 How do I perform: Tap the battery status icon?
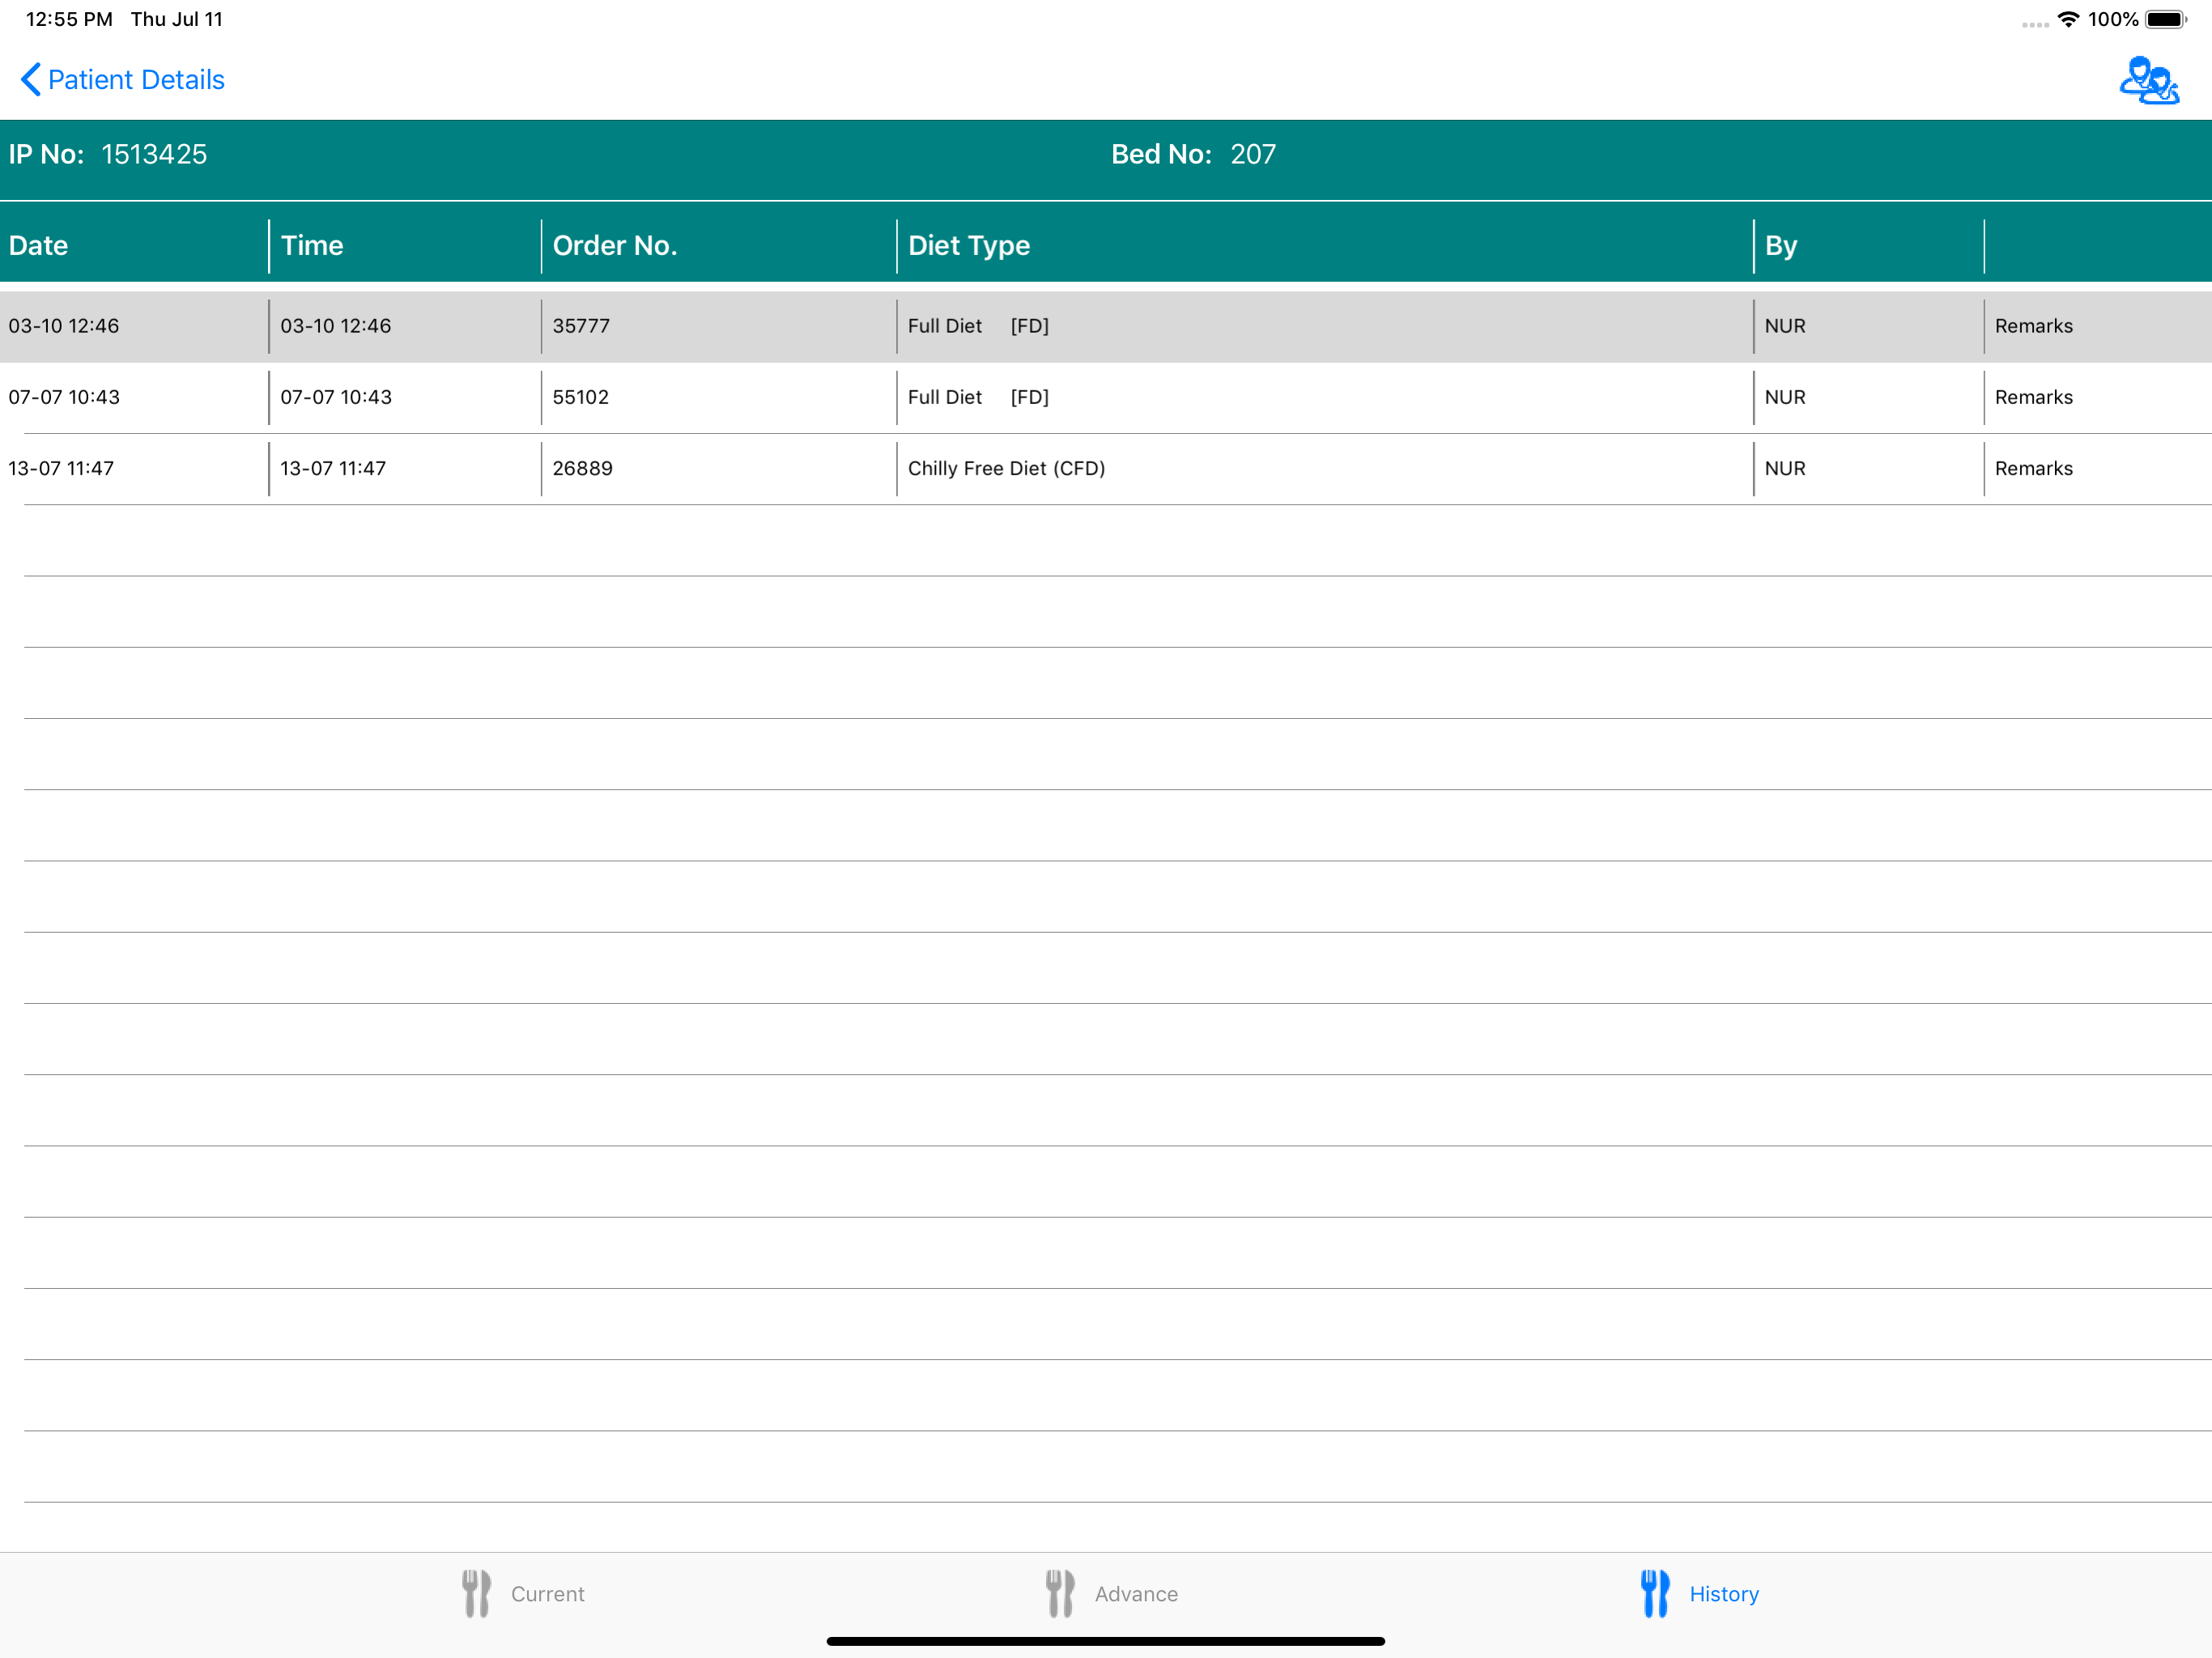[2166, 19]
